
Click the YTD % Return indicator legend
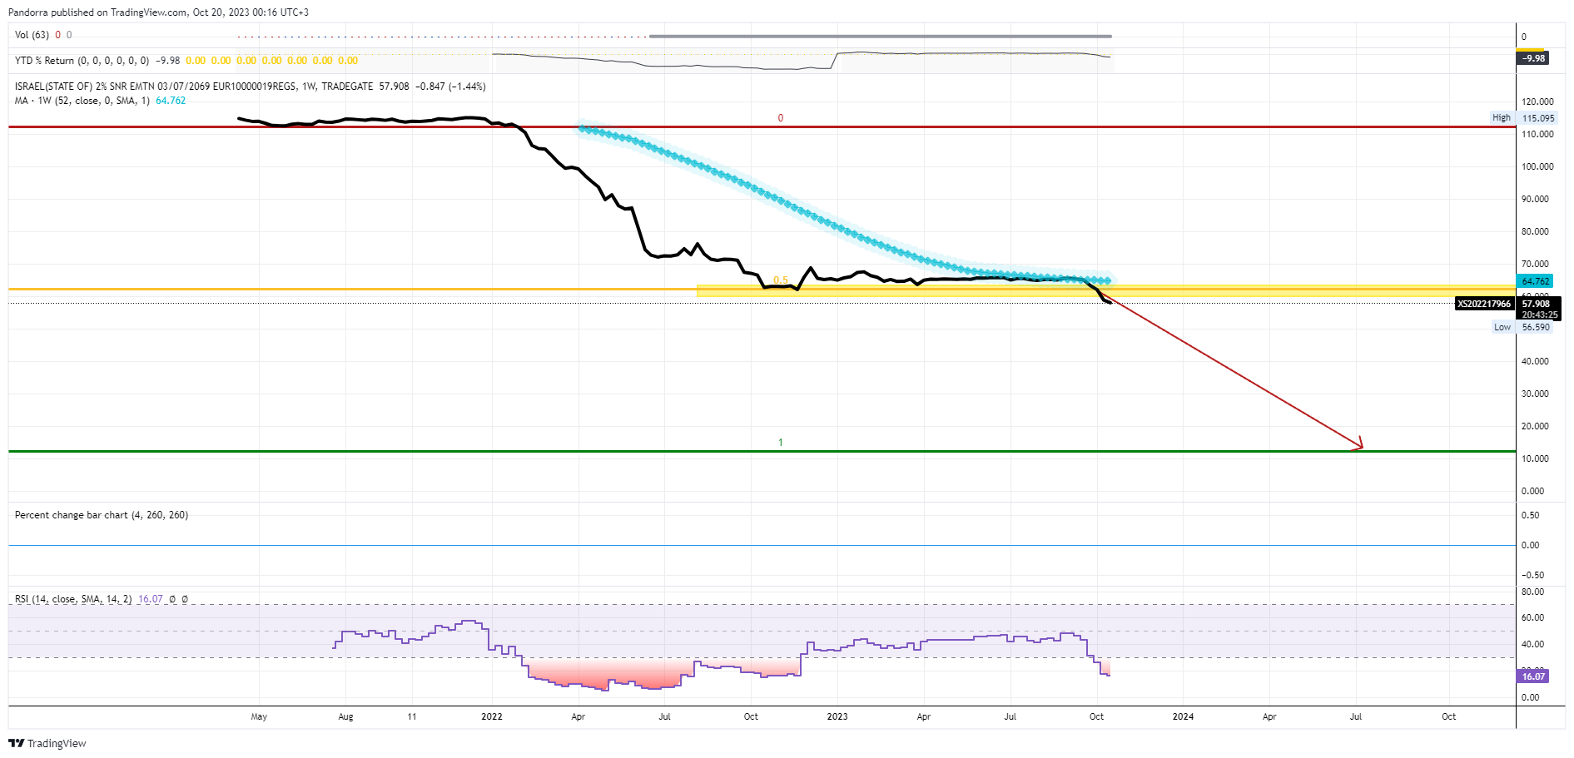(x=82, y=61)
